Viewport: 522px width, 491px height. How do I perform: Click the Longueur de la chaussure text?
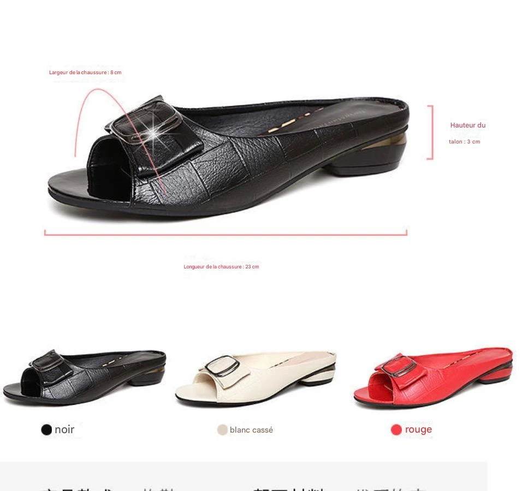tap(221, 266)
